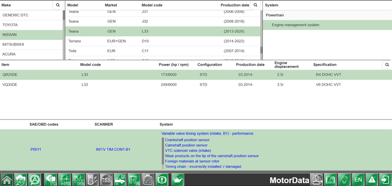Click the SCANNER column header
Image resolution: width=392 pixels, height=186 pixels.
pyautogui.click(x=104, y=125)
